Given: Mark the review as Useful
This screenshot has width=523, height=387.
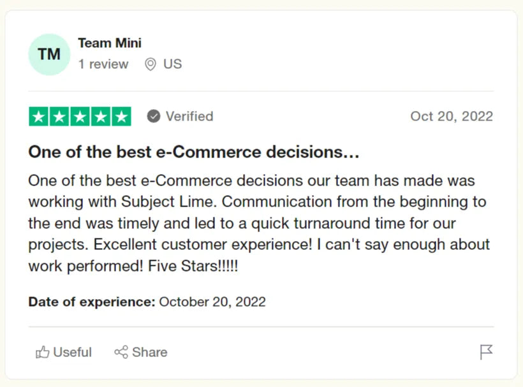Looking at the screenshot, I should (x=71, y=352).
